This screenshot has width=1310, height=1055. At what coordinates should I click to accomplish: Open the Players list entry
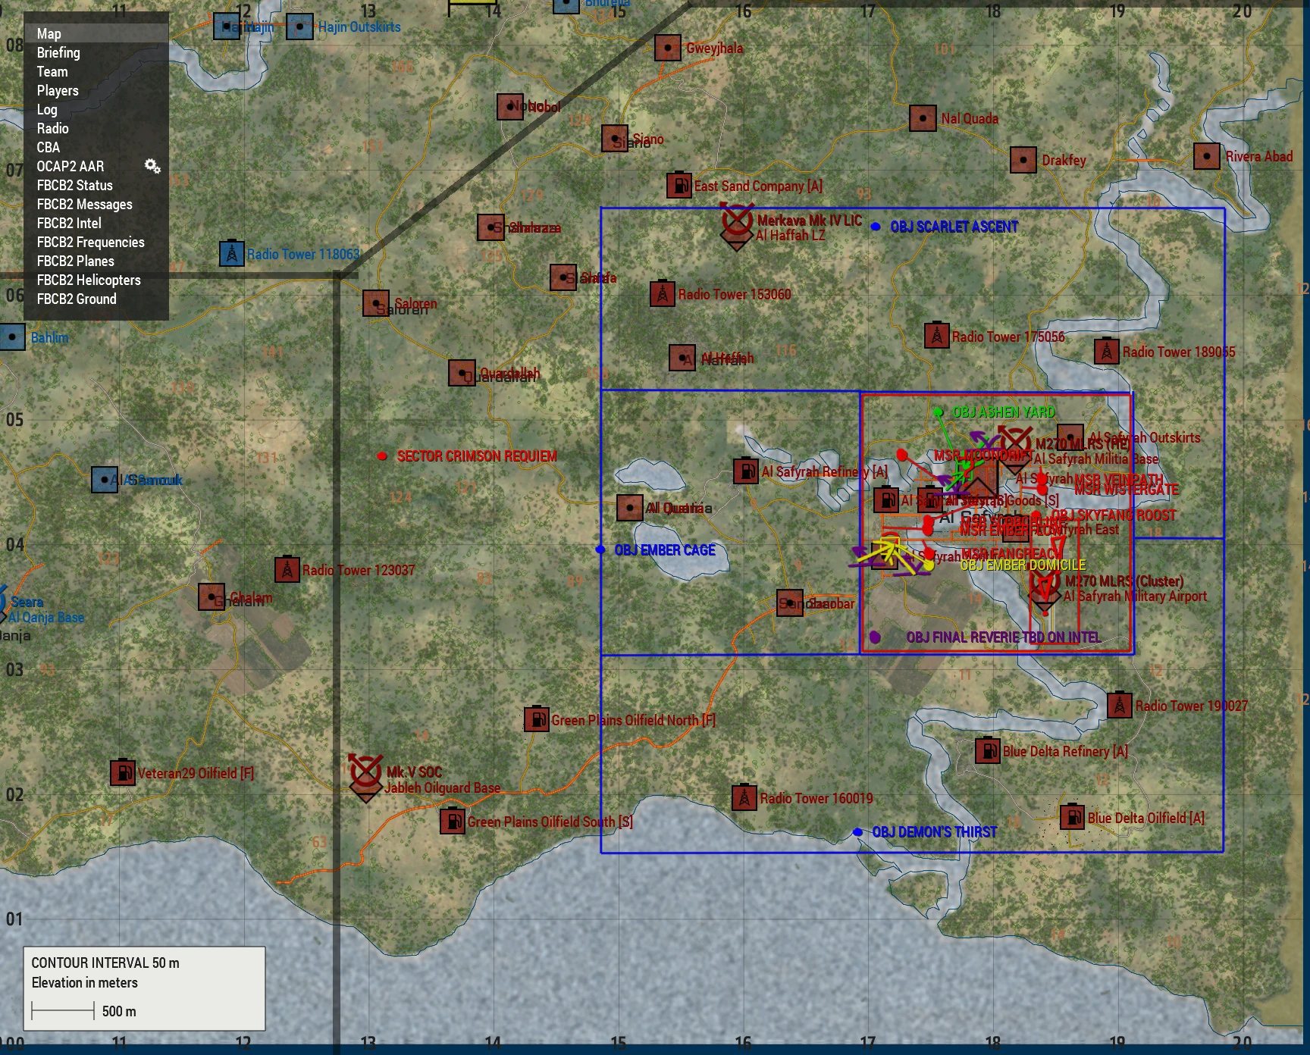pos(58,91)
